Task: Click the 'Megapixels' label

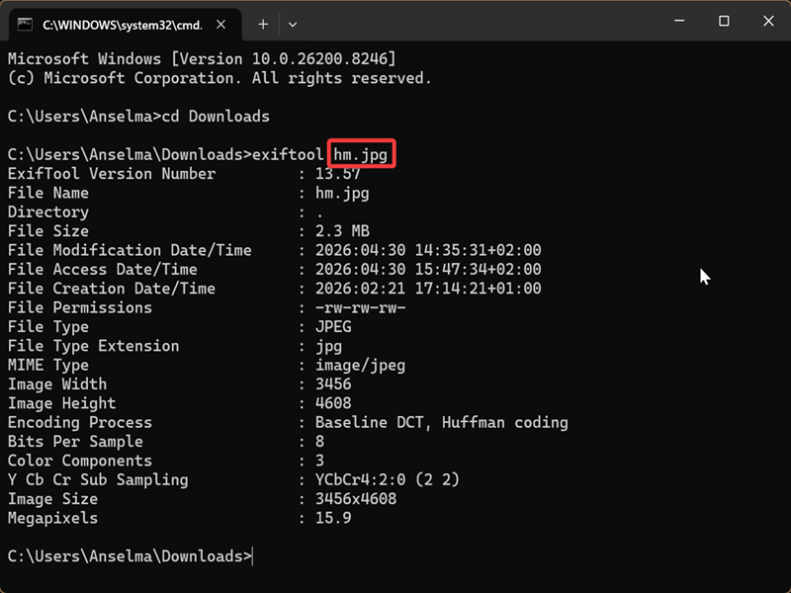Action: pos(52,519)
